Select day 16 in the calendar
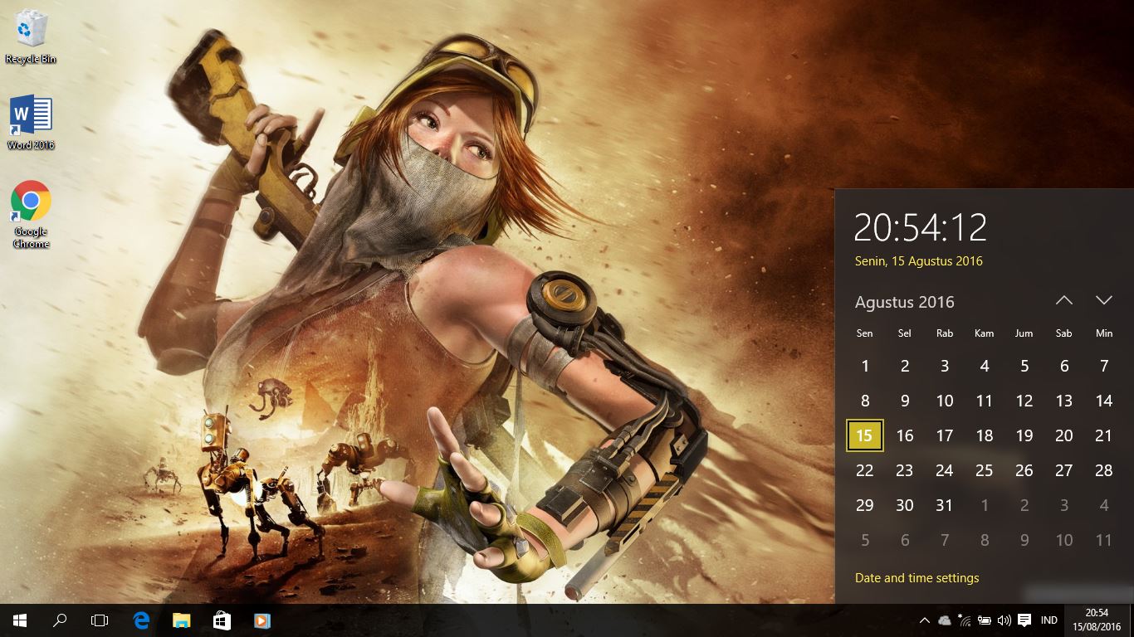1134x637 pixels. click(904, 435)
